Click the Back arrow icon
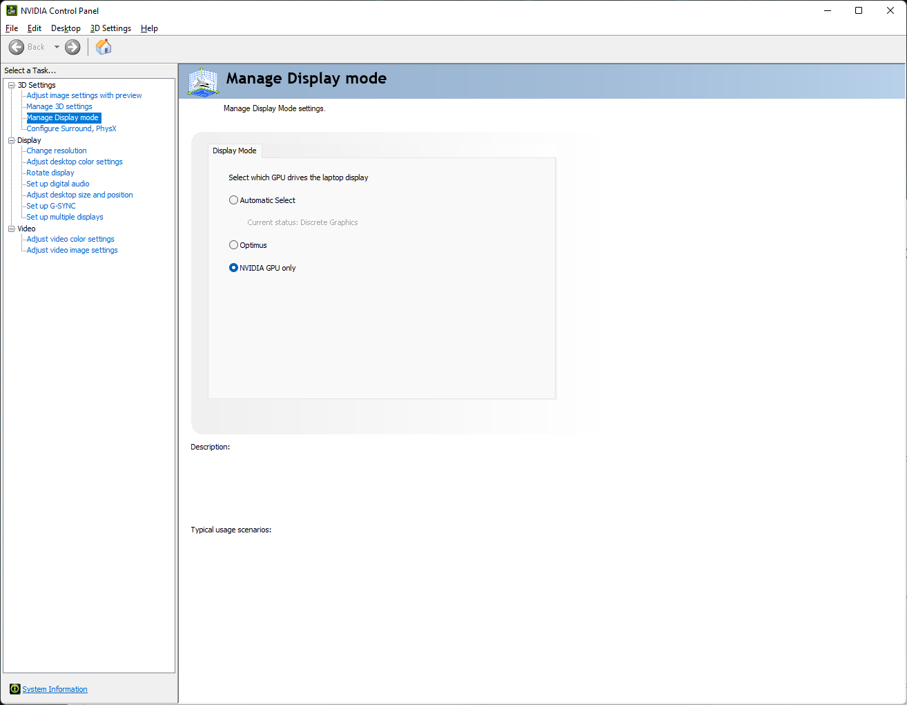This screenshot has height=705, width=907. tap(17, 47)
